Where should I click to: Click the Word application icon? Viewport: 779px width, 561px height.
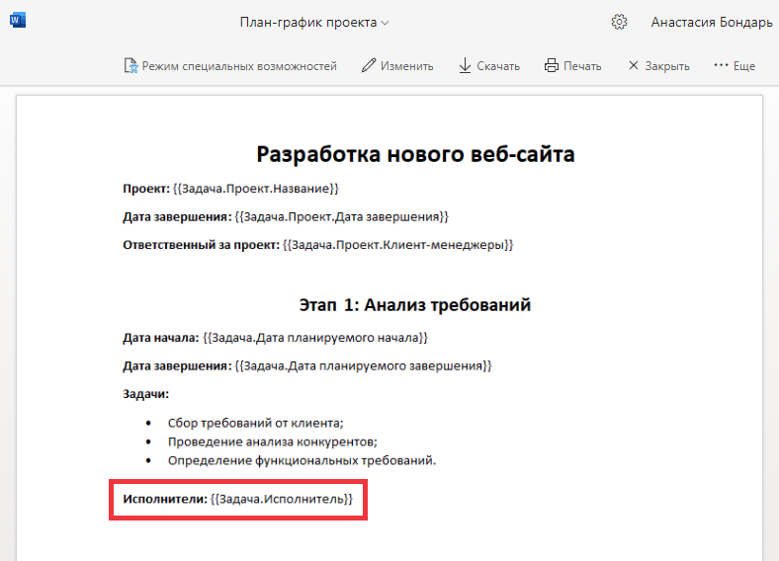[x=18, y=21]
